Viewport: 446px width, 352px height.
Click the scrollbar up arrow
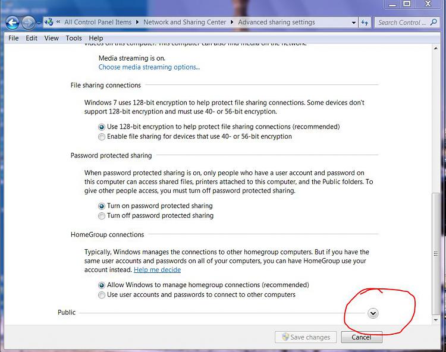click(x=435, y=48)
